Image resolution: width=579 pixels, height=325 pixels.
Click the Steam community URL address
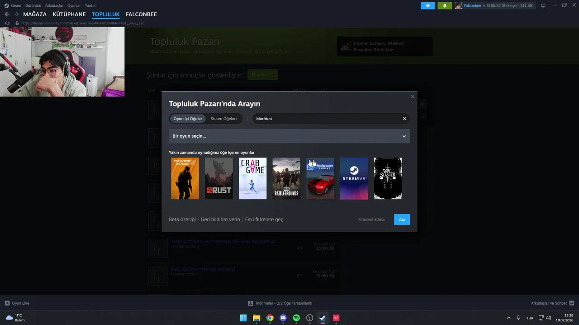(82, 23)
